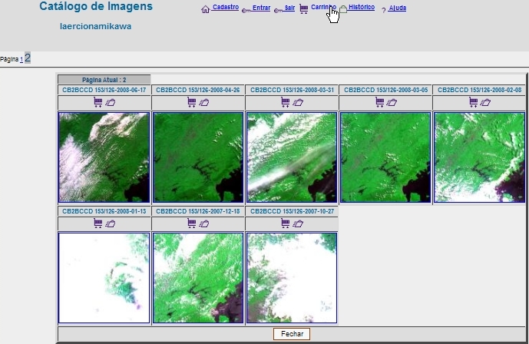This screenshot has height=344, width=529.
Task: Open the 2007-12-18 satellite thumbnail
Action: pyautogui.click(x=198, y=278)
